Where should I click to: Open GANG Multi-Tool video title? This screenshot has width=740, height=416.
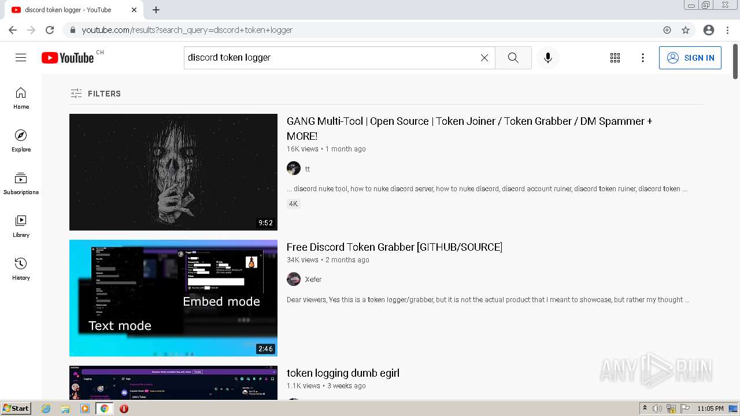(469, 128)
